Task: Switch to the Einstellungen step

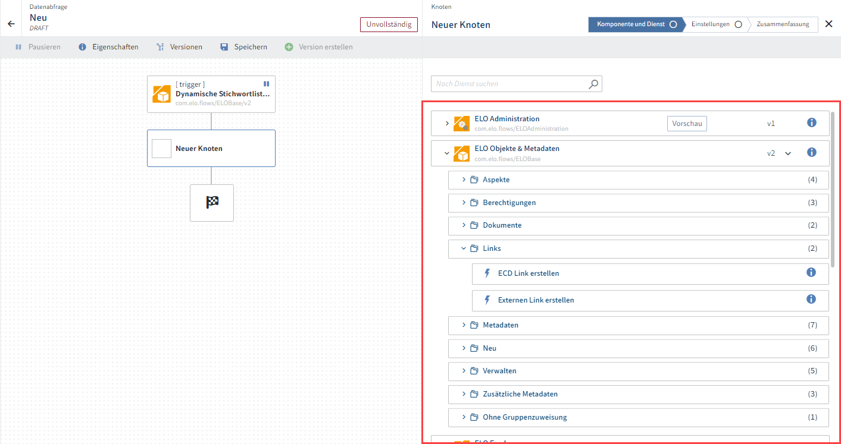Action: pyautogui.click(x=716, y=24)
